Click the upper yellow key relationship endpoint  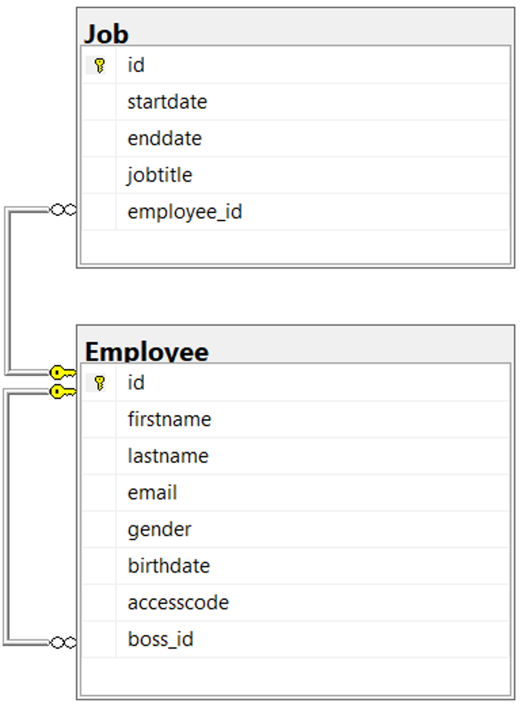62,373
